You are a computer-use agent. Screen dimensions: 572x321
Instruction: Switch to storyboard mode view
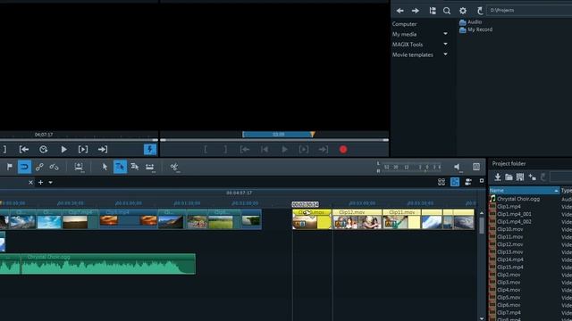pyautogui.click(x=442, y=182)
